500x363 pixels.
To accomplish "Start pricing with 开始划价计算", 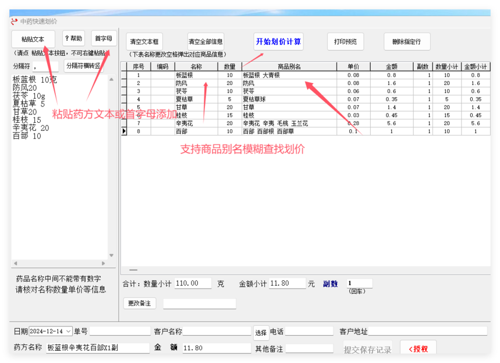I will click(278, 42).
